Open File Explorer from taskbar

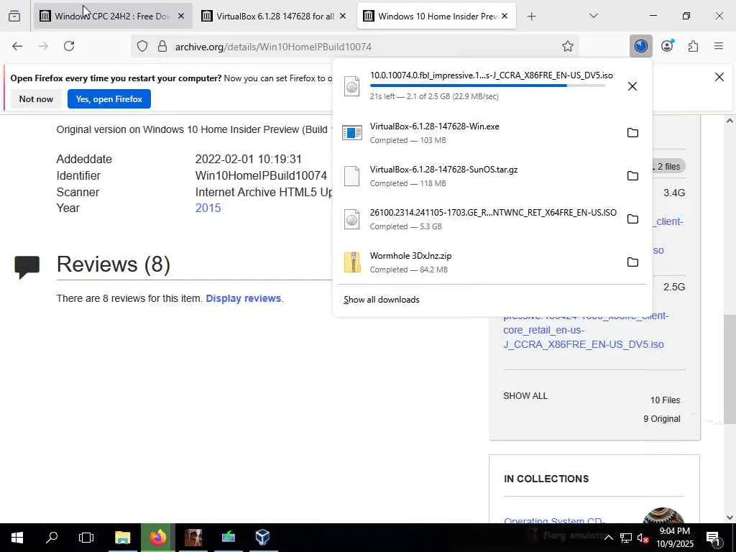122,537
